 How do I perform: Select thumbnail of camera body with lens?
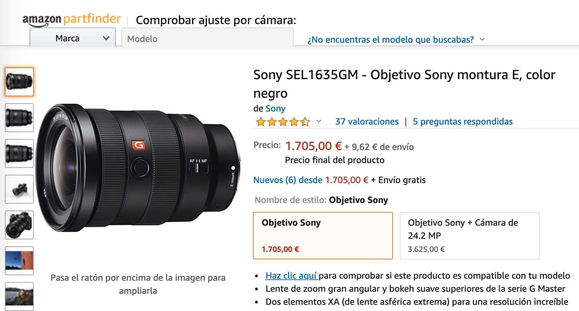pyautogui.click(x=19, y=225)
